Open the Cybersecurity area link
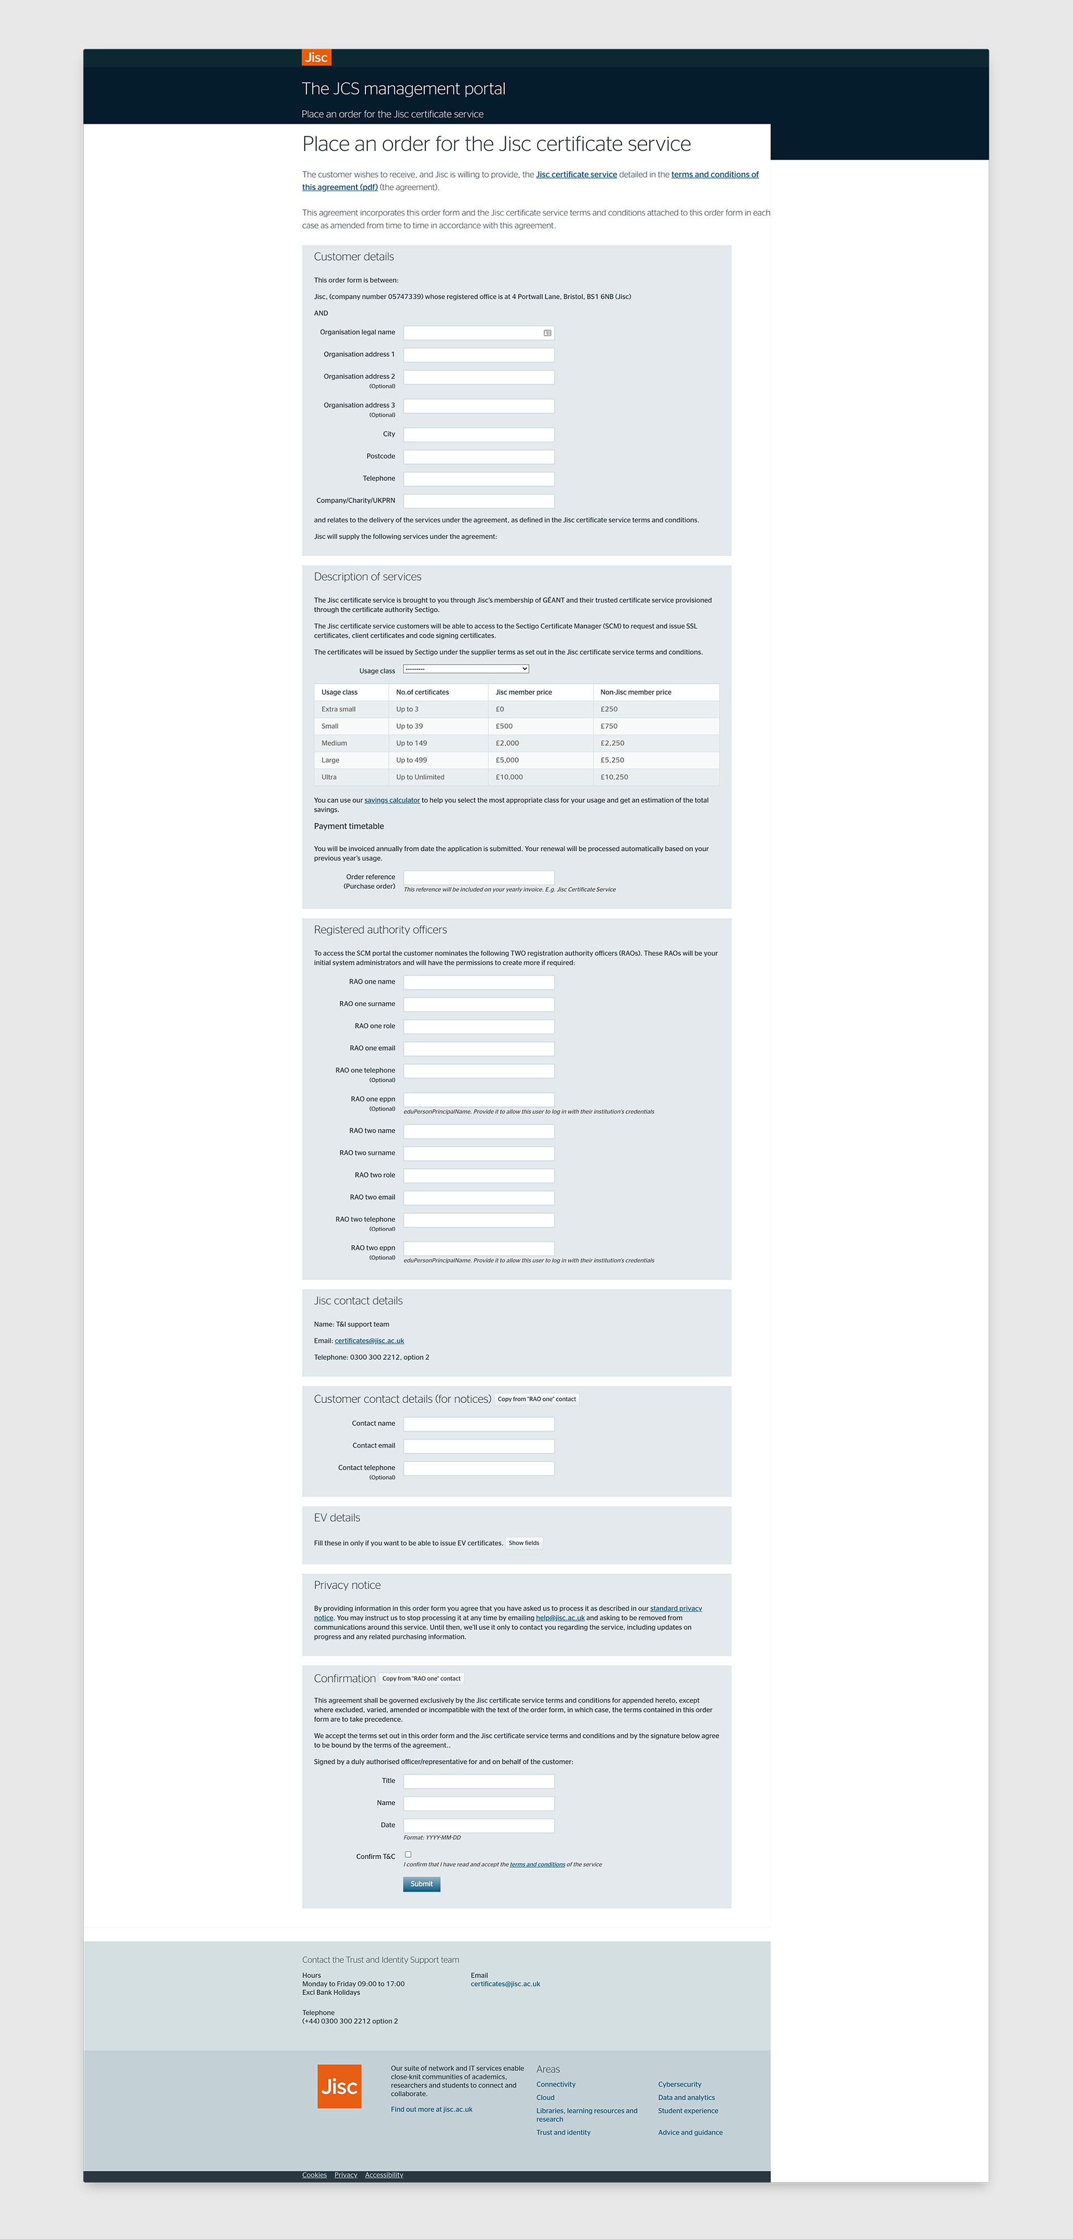Screen dimensions: 1073x2239 (x=680, y=2084)
